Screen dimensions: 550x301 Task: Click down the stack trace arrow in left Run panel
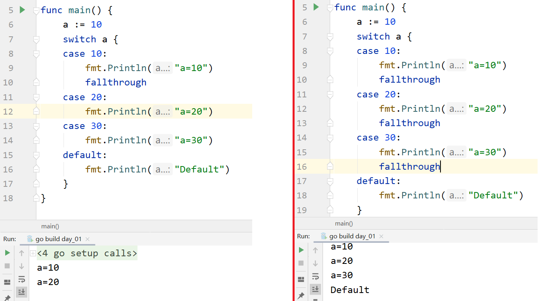(x=22, y=266)
